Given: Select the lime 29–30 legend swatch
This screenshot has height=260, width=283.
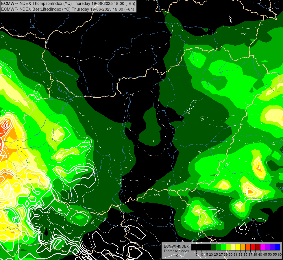Looking at the screenshot, I should [228, 247].
